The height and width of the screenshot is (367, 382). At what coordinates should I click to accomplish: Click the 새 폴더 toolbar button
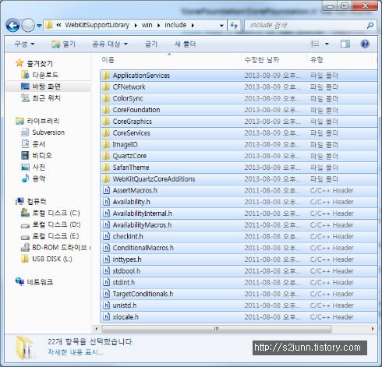185,44
